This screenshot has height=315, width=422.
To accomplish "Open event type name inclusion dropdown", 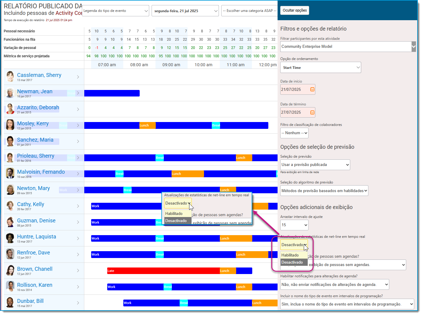I will (x=347, y=304).
